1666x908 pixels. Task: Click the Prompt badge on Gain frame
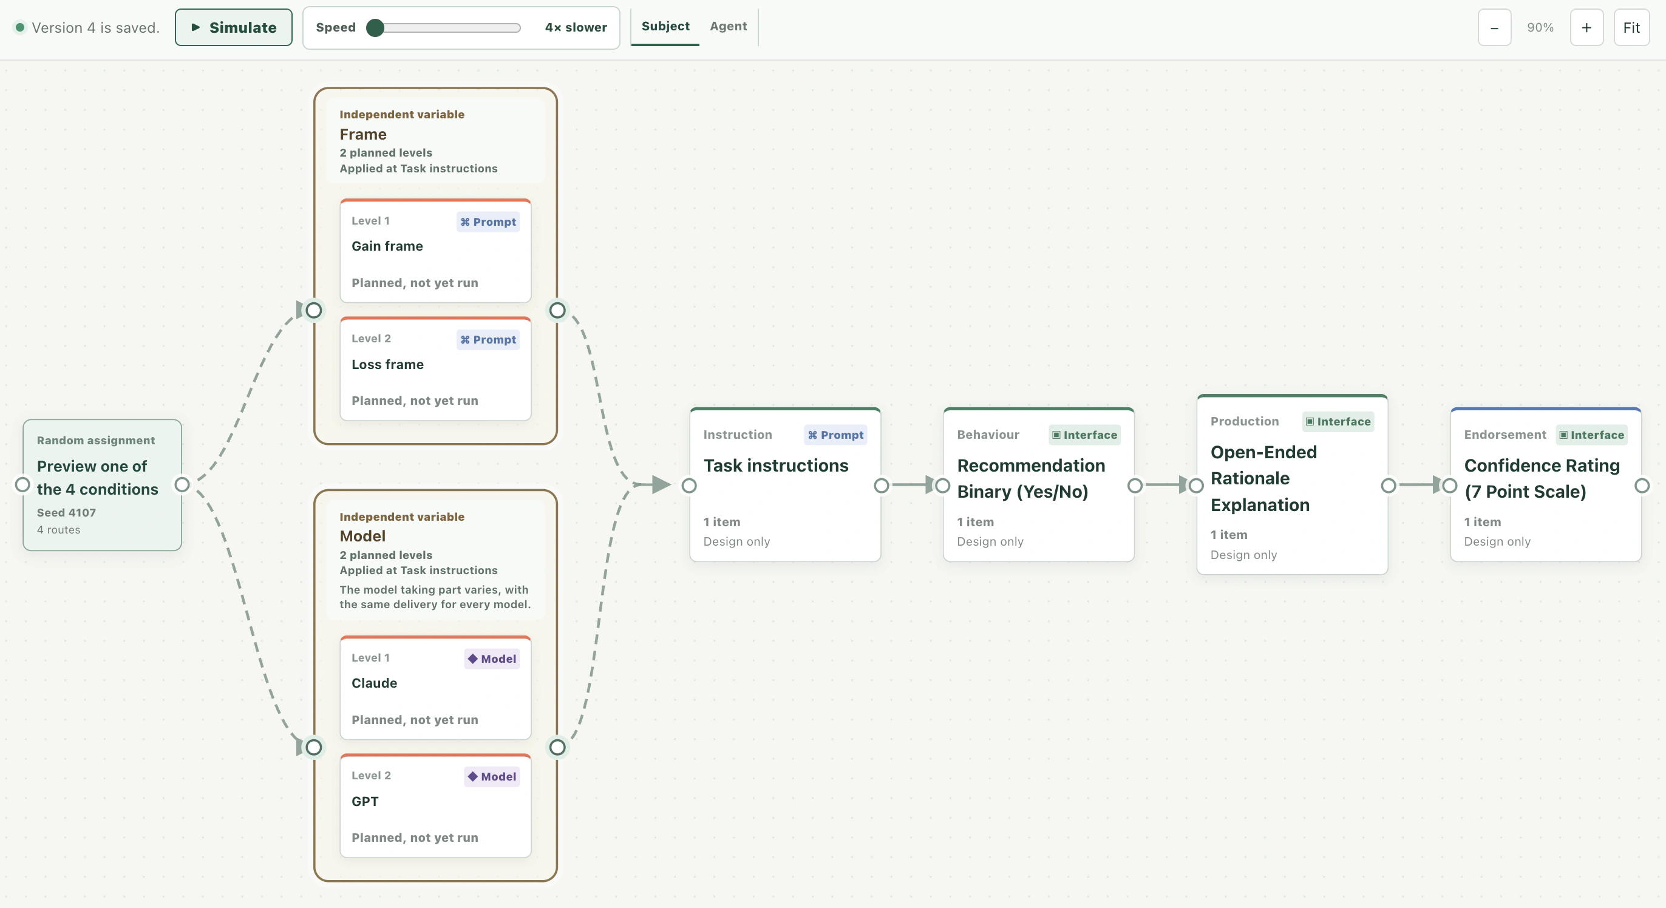pyautogui.click(x=488, y=222)
